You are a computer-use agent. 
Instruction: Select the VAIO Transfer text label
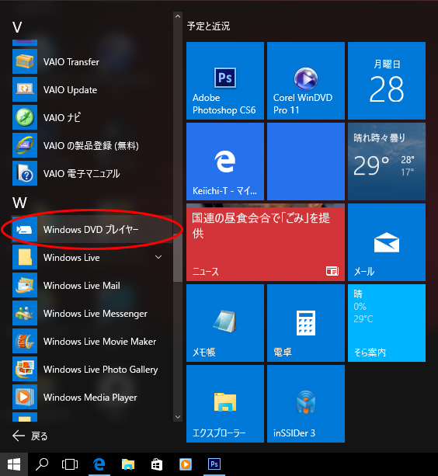click(x=71, y=62)
